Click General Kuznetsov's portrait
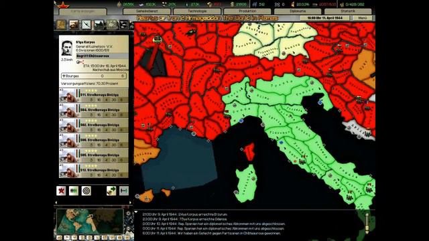This screenshot has height=241, width=429. (67, 48)
